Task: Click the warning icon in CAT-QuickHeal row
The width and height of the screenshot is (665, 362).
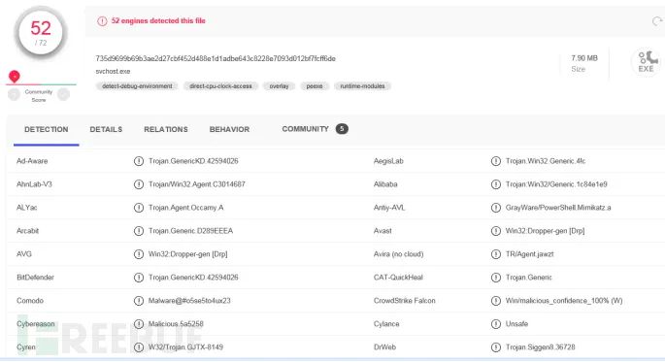Action: [x=496, y=278]
